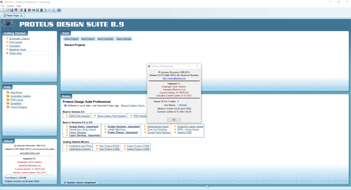
Task: Open Samacsys Library Import link
Action: click(x=82, y=129)
